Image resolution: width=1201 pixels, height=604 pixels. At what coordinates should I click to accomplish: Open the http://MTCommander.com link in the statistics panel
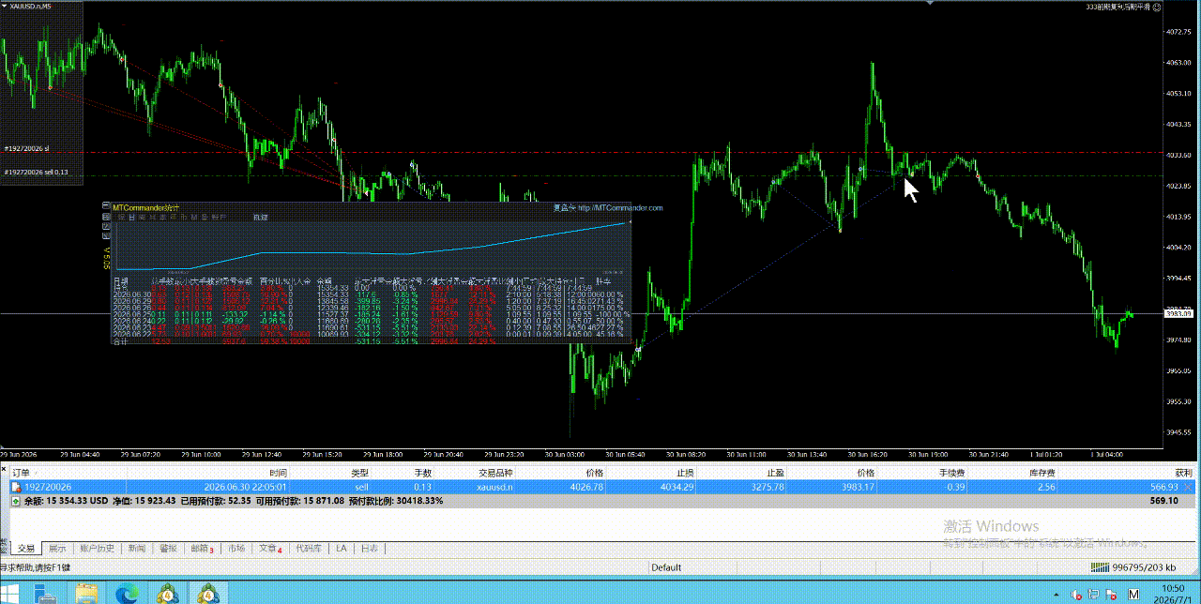pos(620,208)
